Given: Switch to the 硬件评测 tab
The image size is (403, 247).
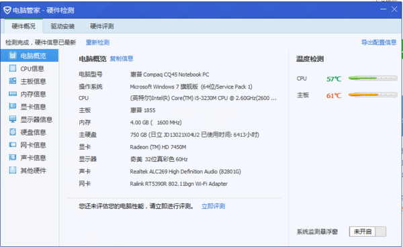Looking at the screenshot, I should coord(102,26).
